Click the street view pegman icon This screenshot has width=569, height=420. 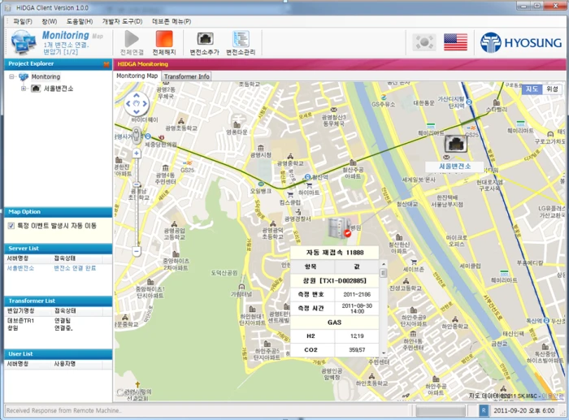(x=136, y=135)
